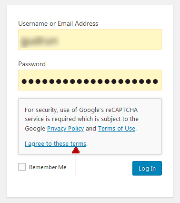Focus the Password input field
This screenshot has width=180, height=203.
pyautogui.click(x=90, y=80)
